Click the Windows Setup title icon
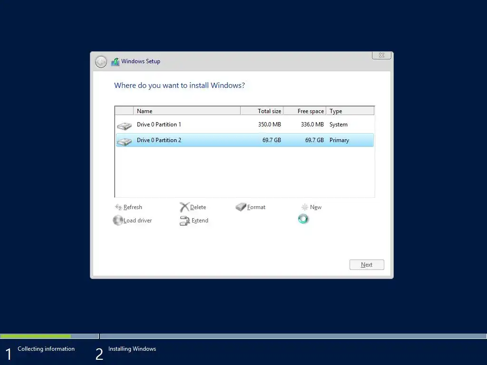Screen dimensions: 487x365 click(x=115, y=62)
